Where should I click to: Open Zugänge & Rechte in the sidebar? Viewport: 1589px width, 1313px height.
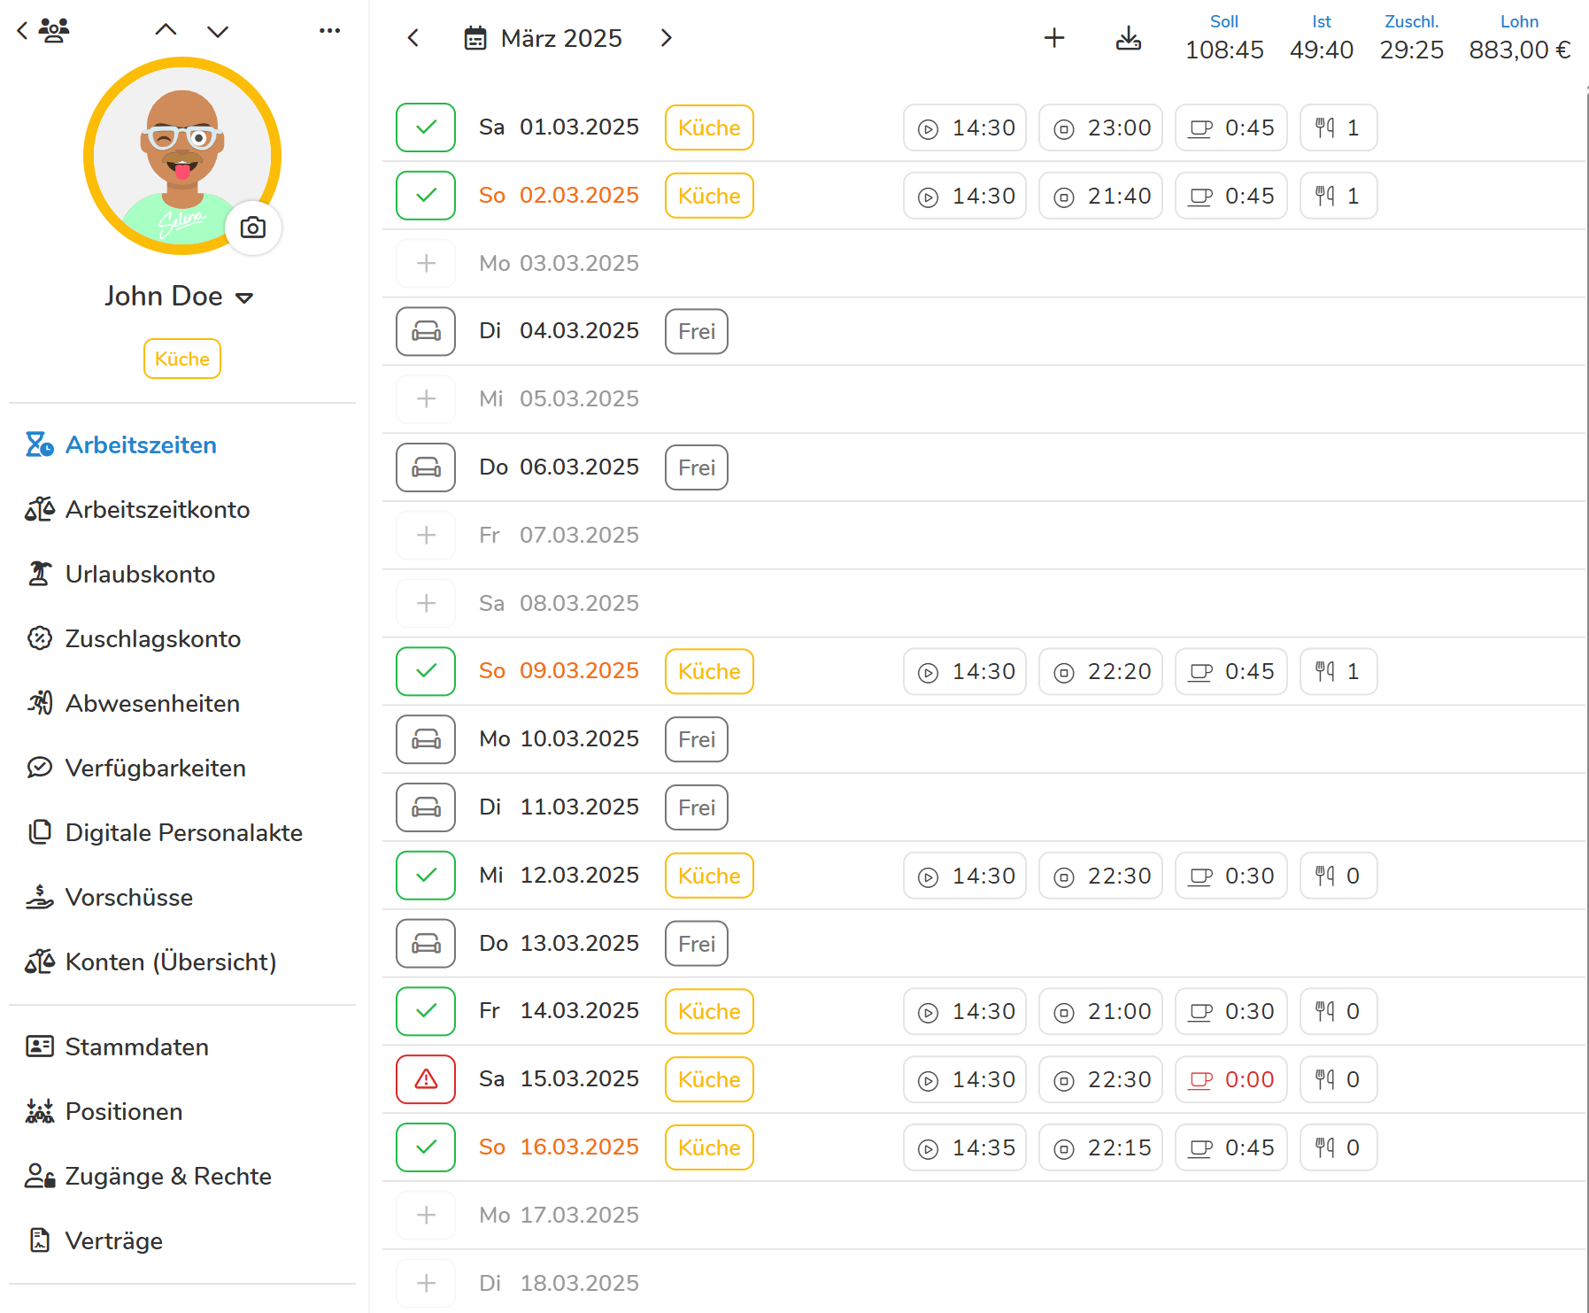(x=148, y=1176)
